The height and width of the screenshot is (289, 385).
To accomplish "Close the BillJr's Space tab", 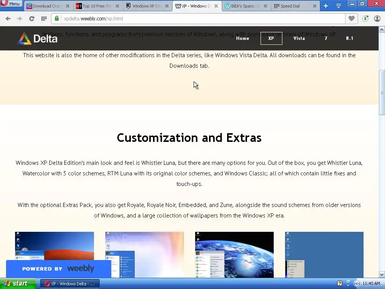I will [x=265, y=6].
